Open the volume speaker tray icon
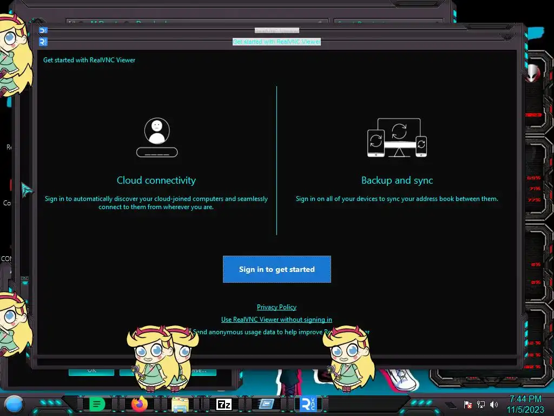 [493, 404]
